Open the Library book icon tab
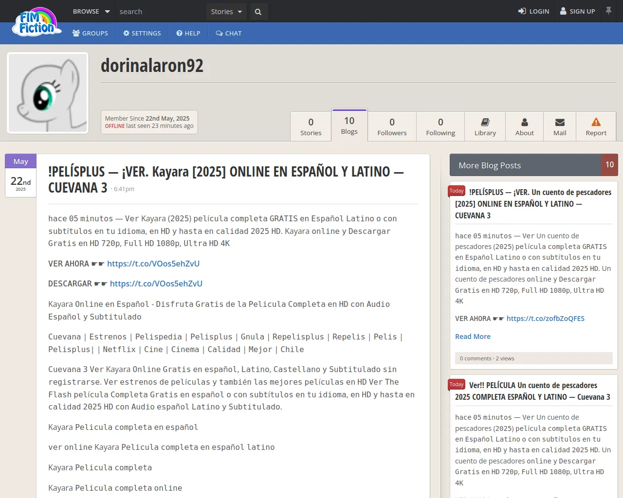This screenshot has height=498, width=623. 485,126
